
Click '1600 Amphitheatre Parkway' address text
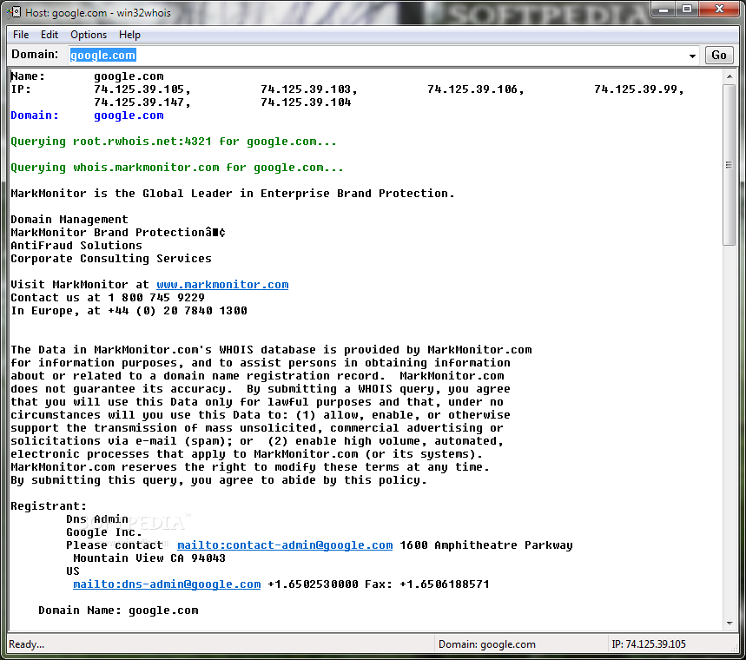click(x=486, y=545)
